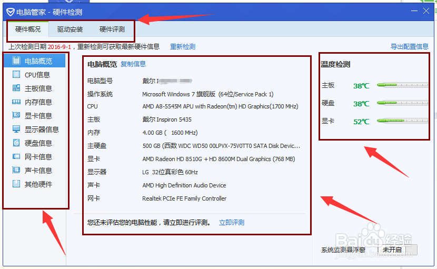This screenshot has height=269, width=437.
Task: Click the LG 32位真彩色 60Hz value
Action: click(170, 172)
